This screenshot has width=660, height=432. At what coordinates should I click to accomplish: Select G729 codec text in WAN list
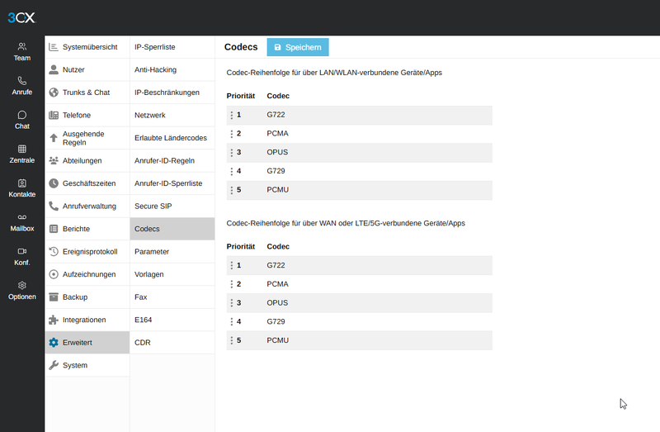[276, 321]
